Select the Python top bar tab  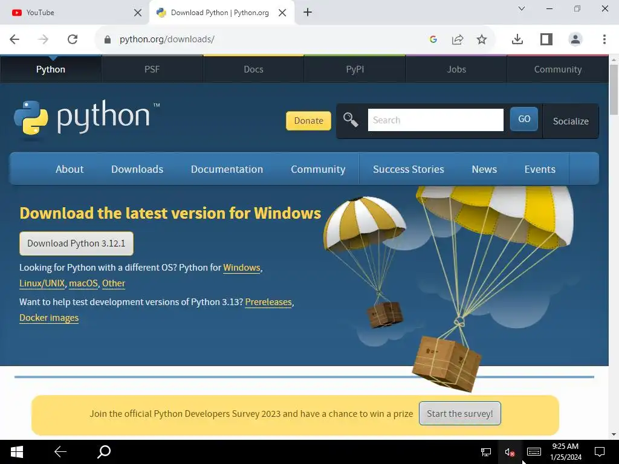coord(51,69)
